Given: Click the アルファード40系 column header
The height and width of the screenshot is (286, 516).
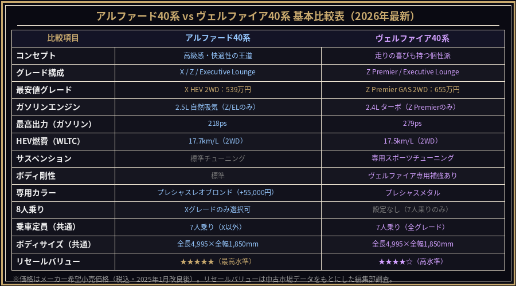Looking at the screenshot, I should pos(218,38).
